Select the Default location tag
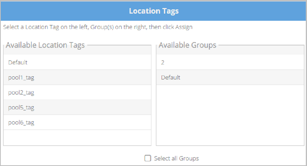Image resolution: width=307 pixels, height=166 pixels. 77,62
